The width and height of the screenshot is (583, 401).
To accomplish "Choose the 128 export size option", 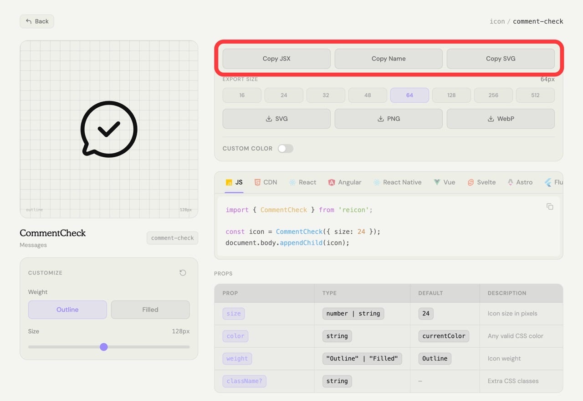I will click(x=451, y=95).
